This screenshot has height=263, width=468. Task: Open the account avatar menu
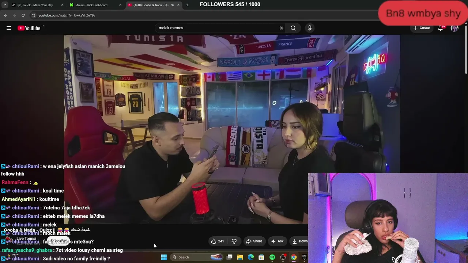coord(454,28)
